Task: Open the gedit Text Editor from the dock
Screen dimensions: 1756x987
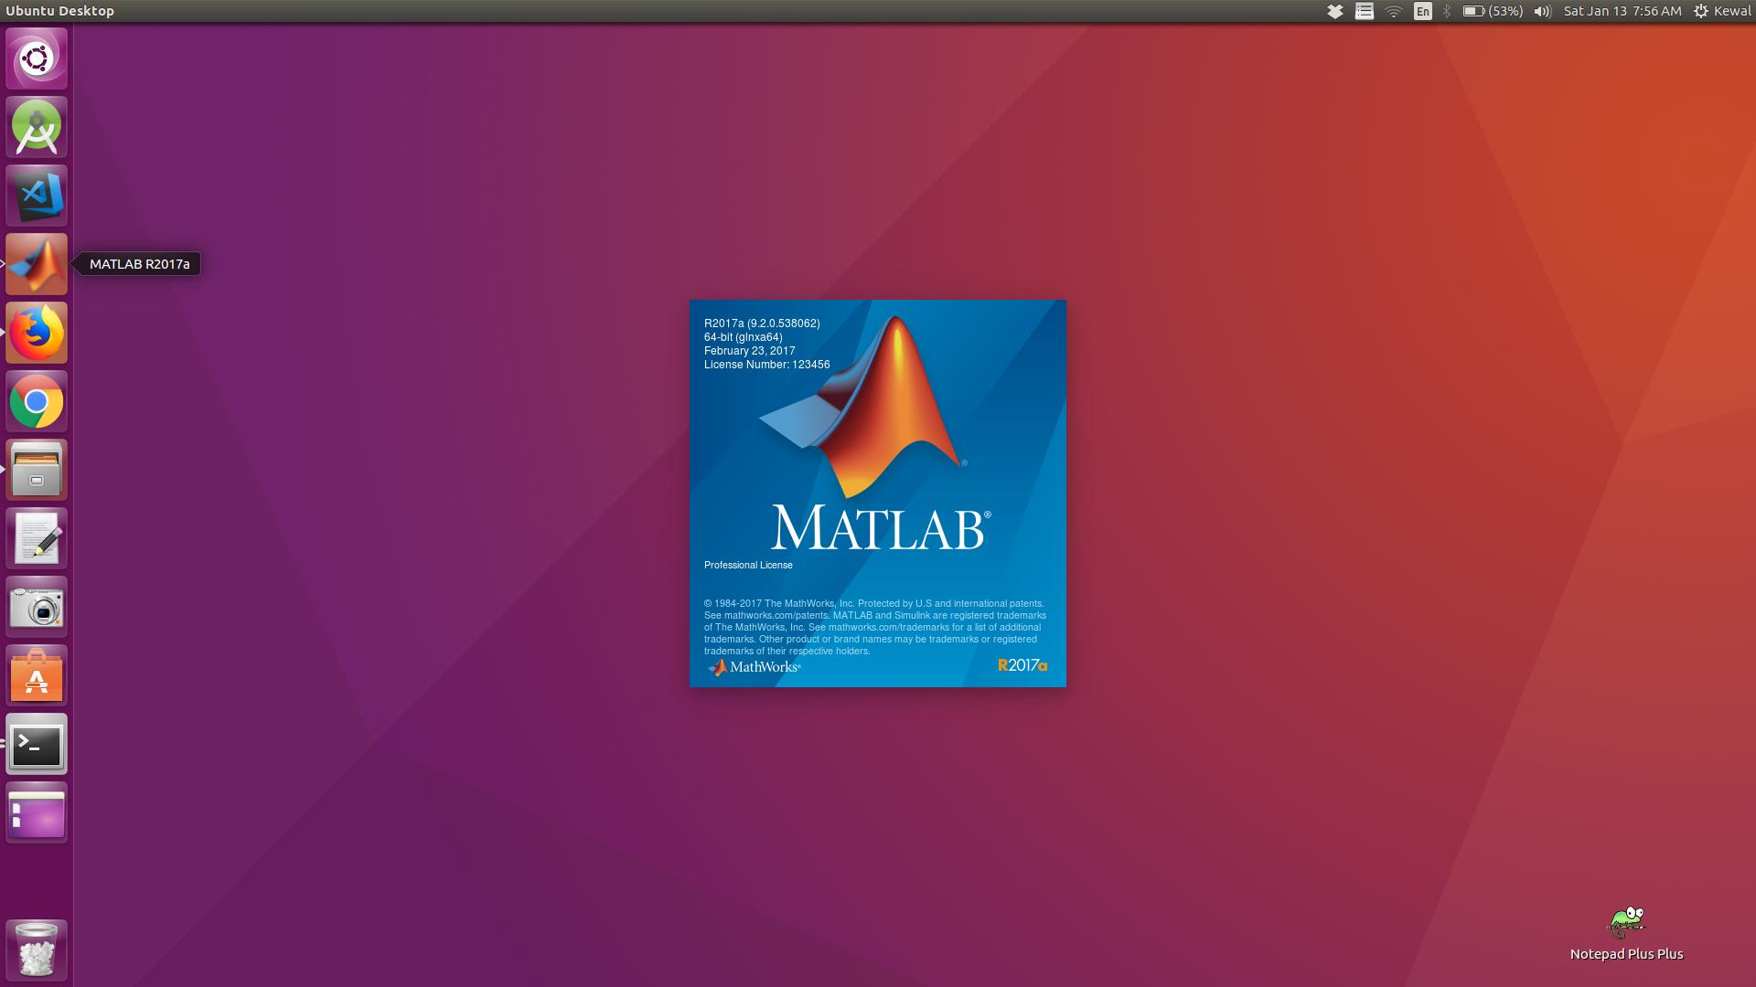Action: point(36,538)
